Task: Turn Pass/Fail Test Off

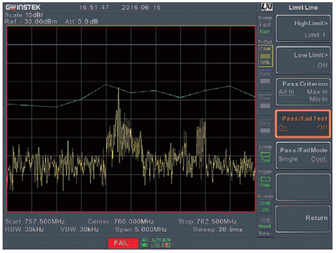Action: pos(322,127)
